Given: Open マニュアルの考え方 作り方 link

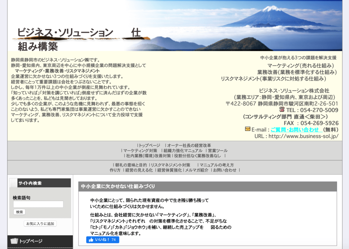Looking at the screenshot, I should coord(216,165).
